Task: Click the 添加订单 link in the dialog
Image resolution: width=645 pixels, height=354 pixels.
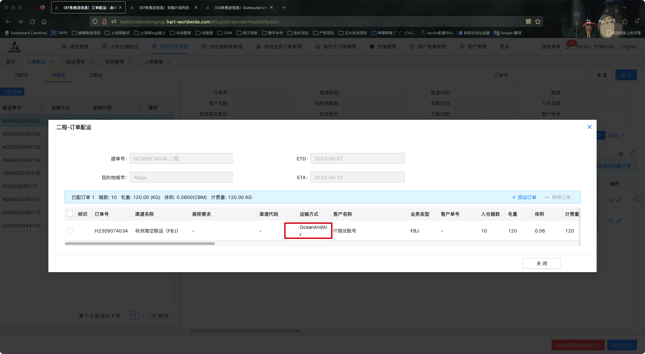Action: (x=524, y=197)
